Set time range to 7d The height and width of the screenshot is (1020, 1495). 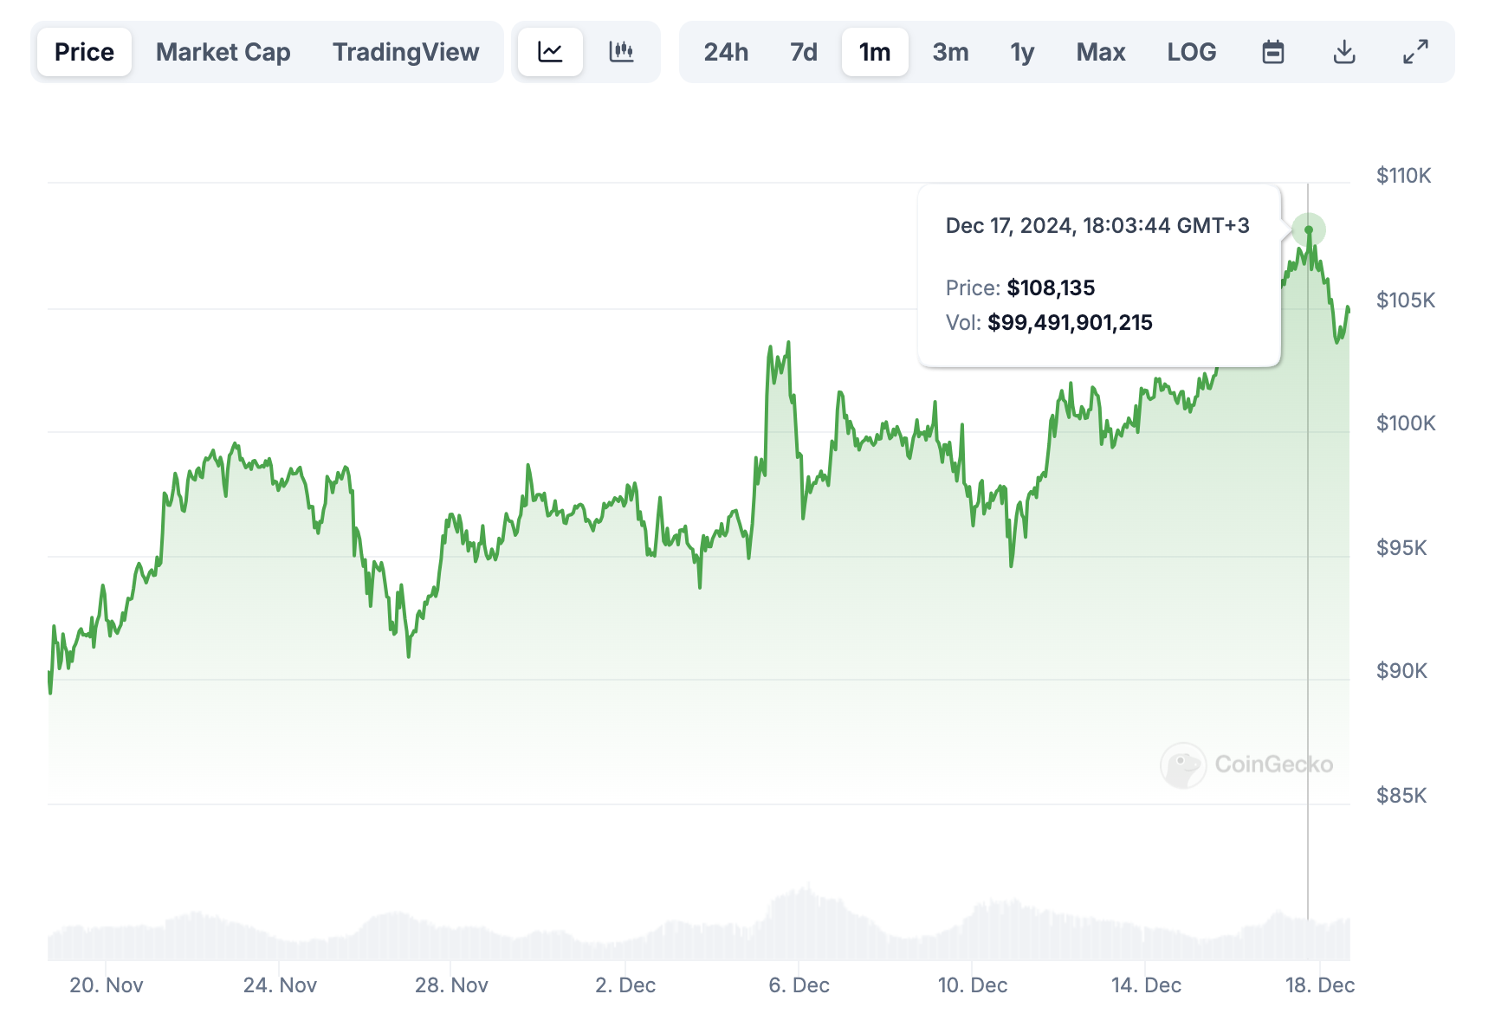click(803, 52)
